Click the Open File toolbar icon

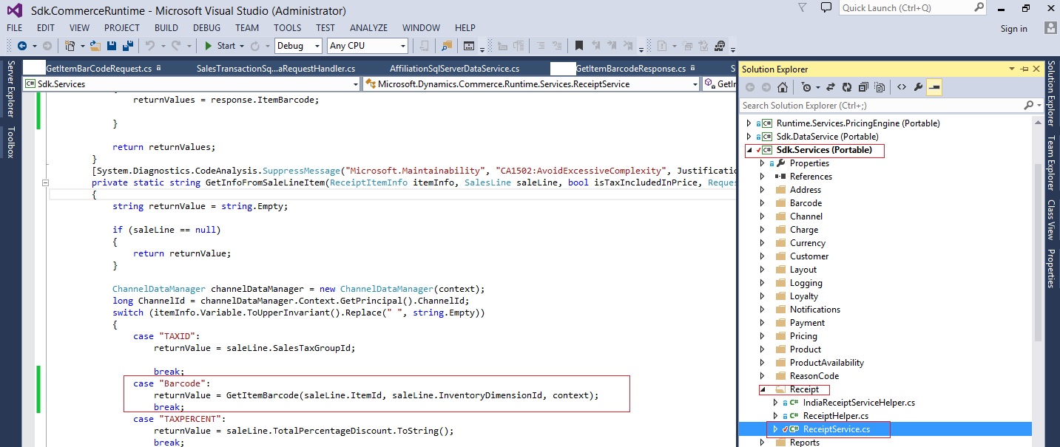pos(95,46)
